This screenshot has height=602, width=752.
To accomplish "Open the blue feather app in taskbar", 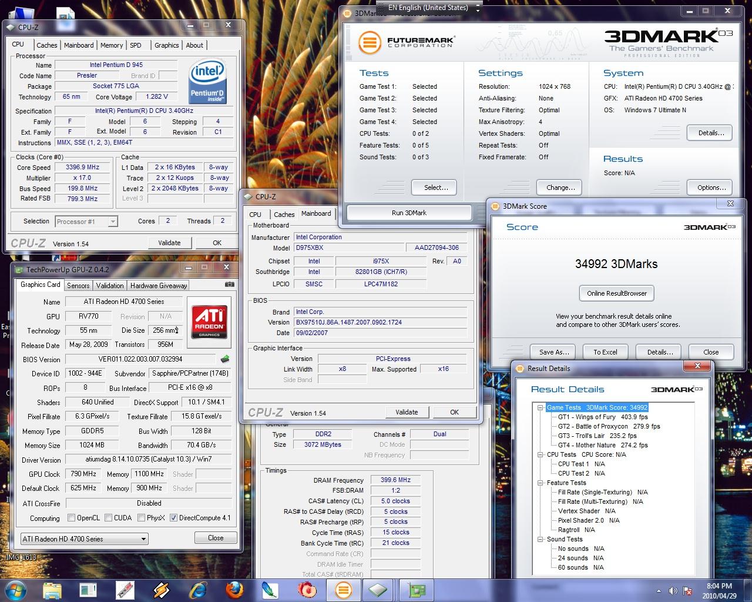I will (x=270, y=590).
